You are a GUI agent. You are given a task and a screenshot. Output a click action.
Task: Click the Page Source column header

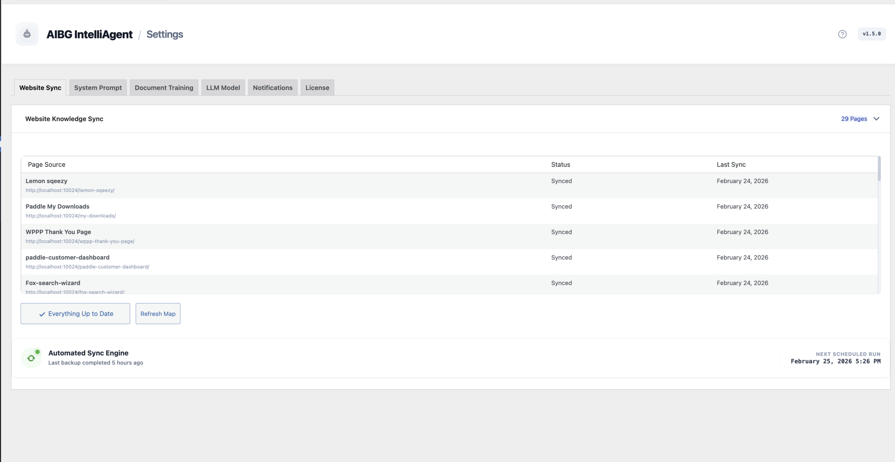(x=46, y=164)
